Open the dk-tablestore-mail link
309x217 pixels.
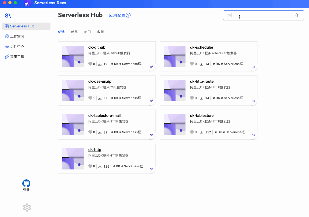(104, 115)
